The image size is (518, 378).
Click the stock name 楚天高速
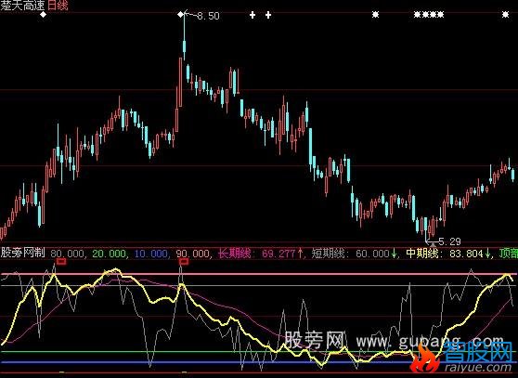click(23, 6)
